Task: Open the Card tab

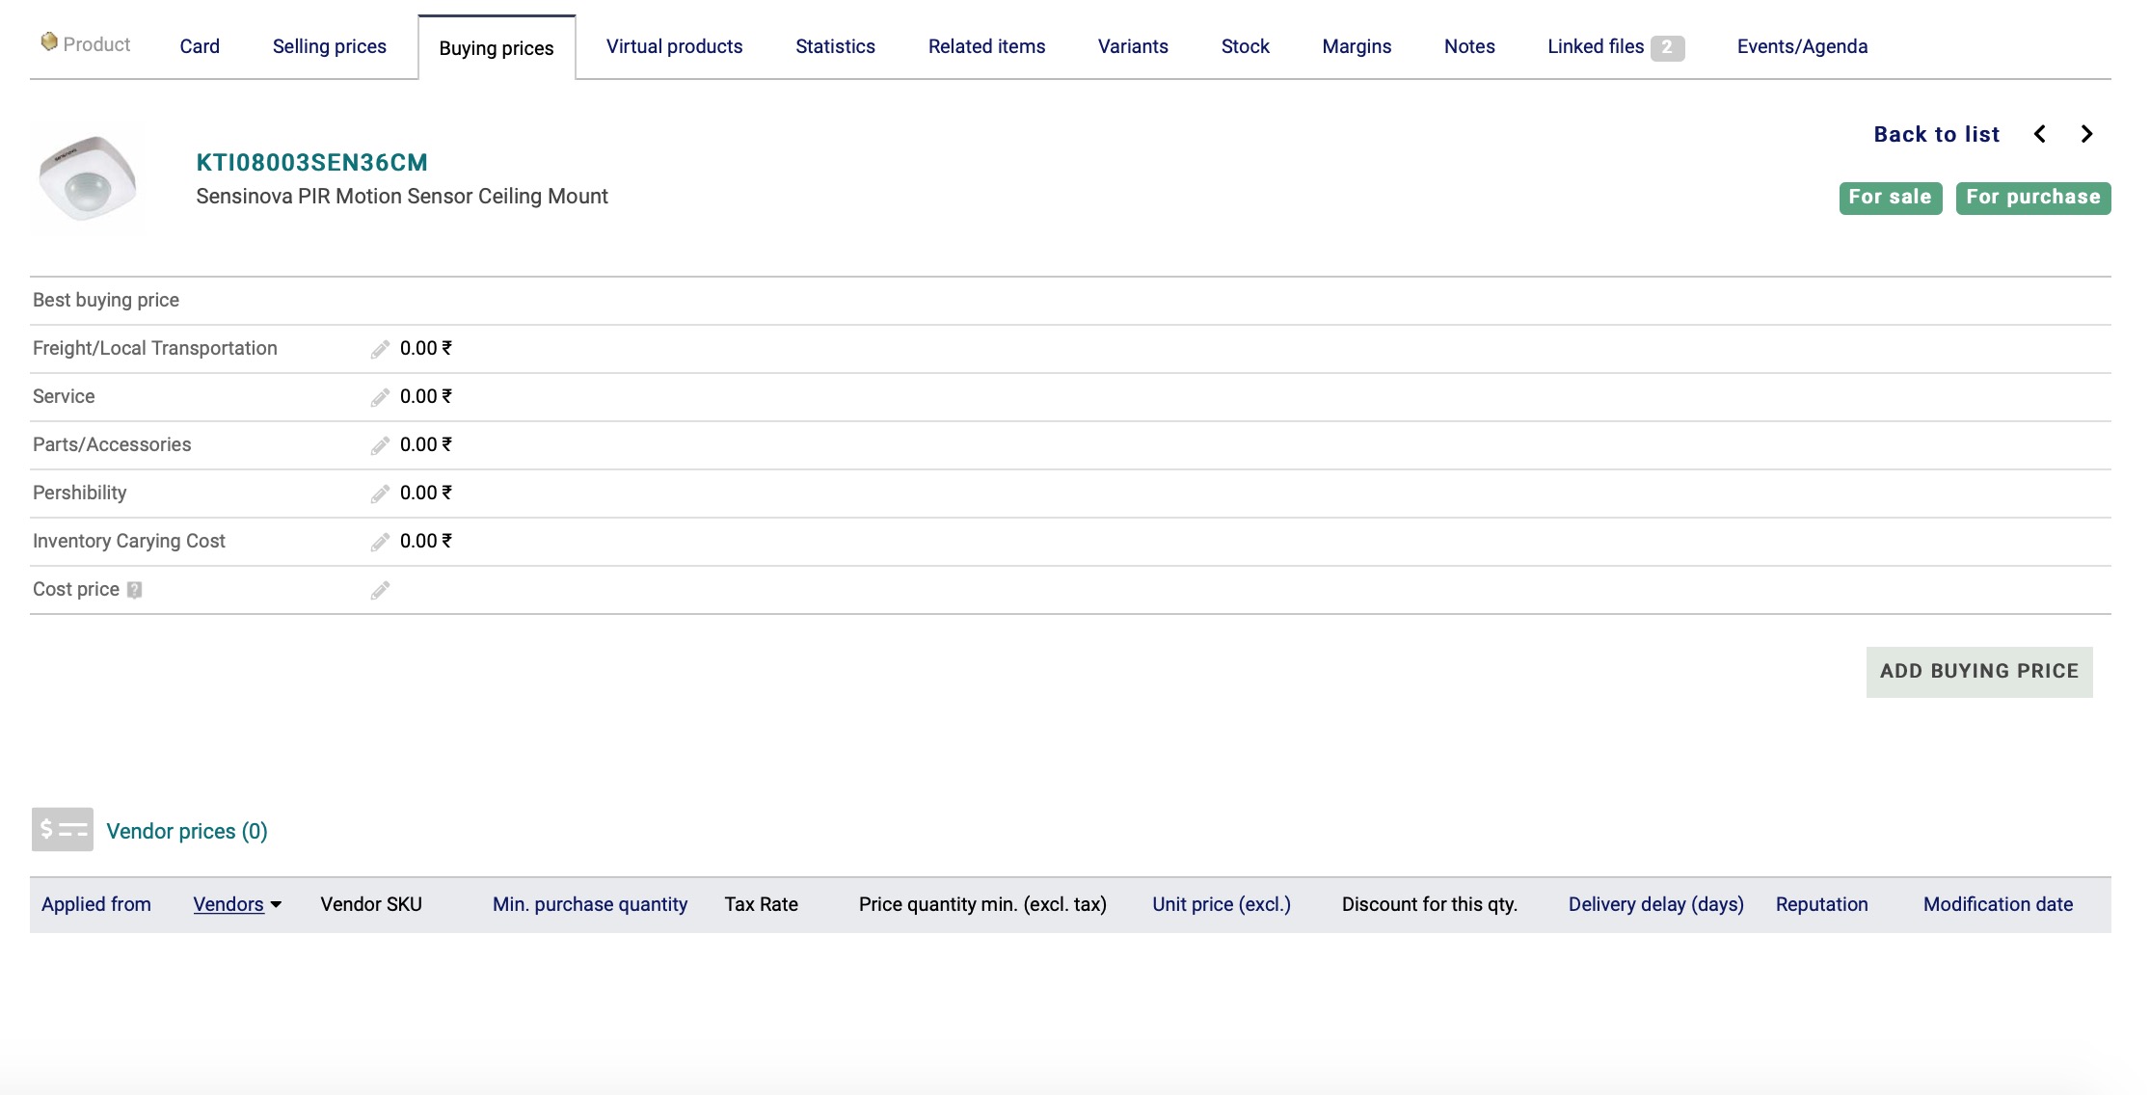Action: [x=200, y=46]
